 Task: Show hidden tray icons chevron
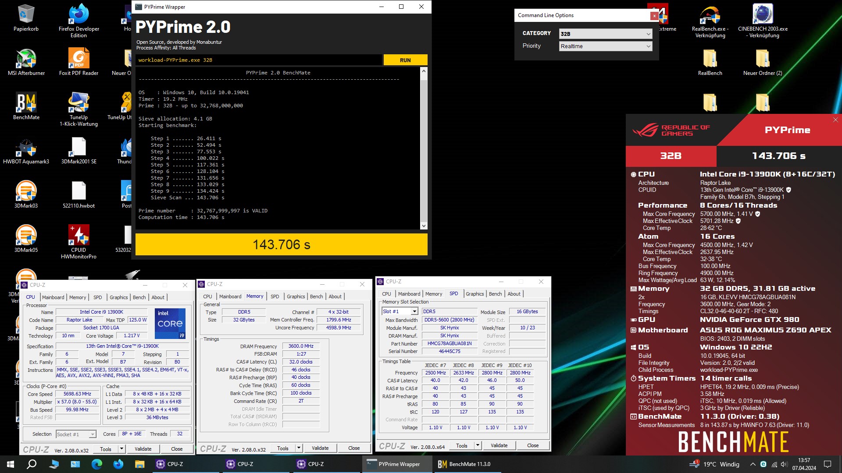753,464
